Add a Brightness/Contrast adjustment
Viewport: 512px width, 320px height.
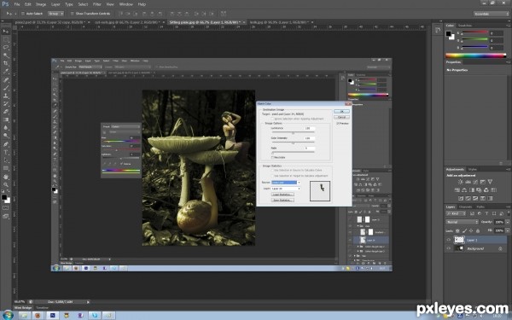click(460, 182)
